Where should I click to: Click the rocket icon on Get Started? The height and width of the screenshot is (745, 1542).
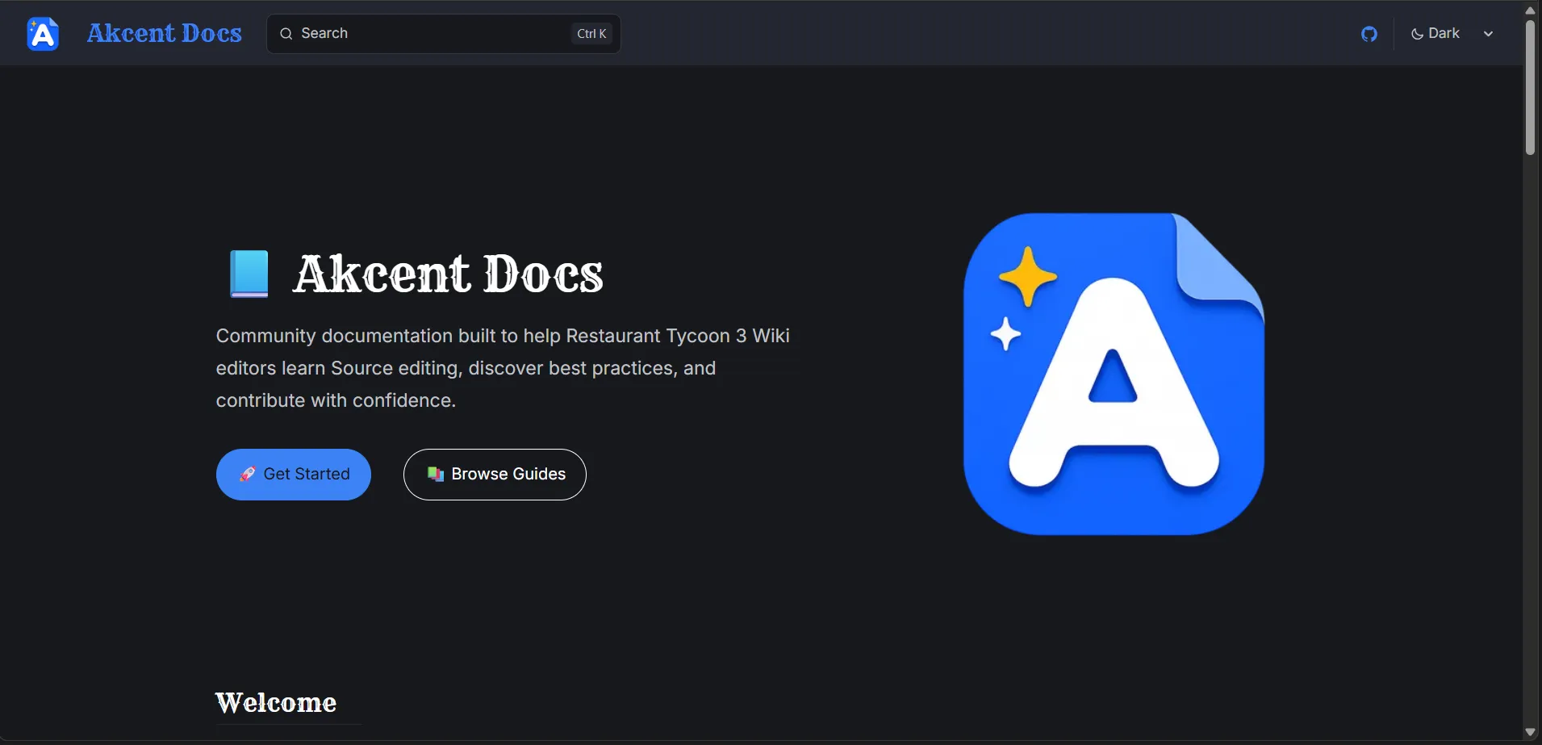tap(248, 475)
